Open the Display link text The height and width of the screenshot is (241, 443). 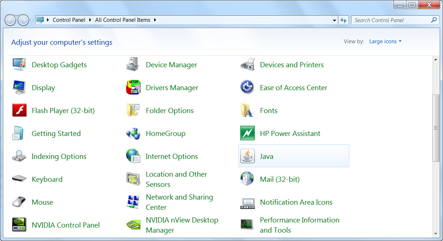tap(43, 88)
